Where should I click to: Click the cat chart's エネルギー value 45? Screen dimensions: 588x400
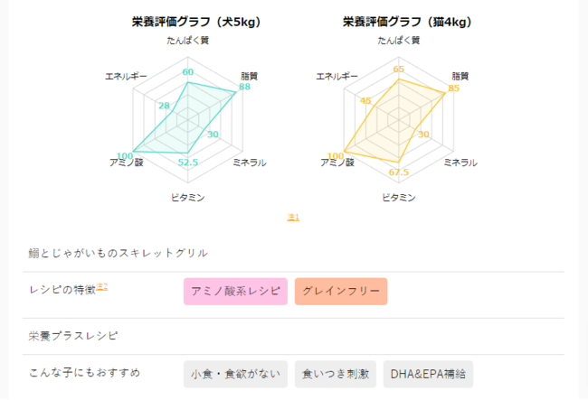point(365,101)
